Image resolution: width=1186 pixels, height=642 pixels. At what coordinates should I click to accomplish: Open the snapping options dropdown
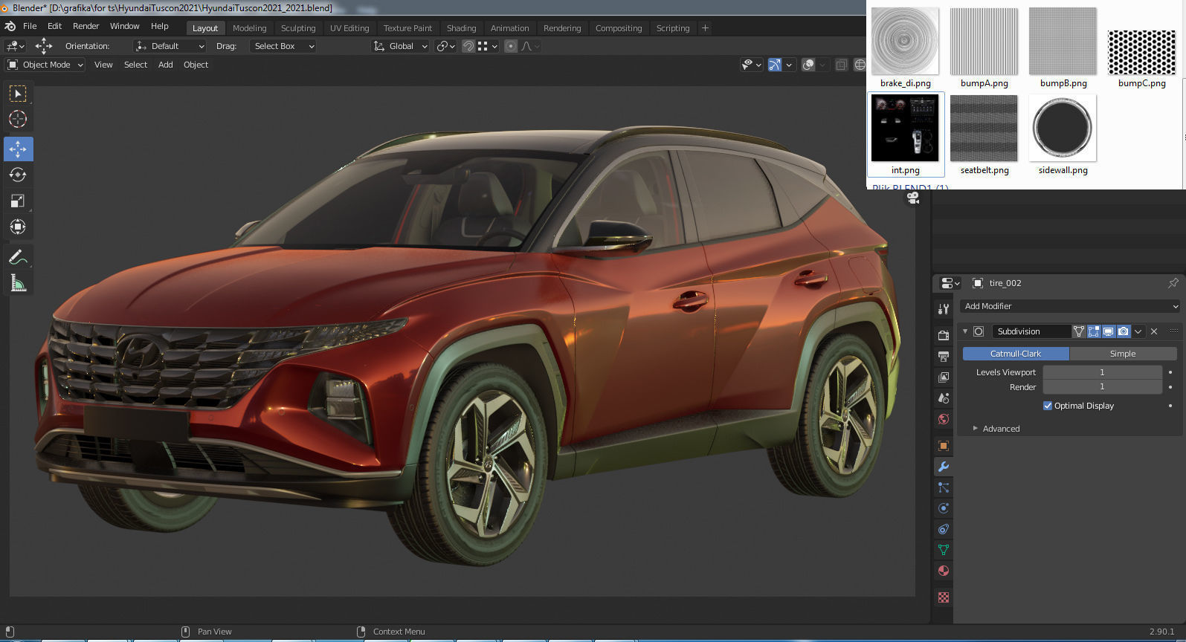[487, 46]
